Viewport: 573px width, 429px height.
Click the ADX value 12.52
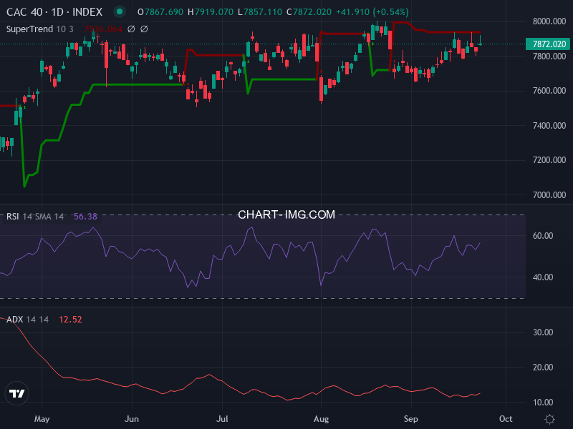pos(70,320)
